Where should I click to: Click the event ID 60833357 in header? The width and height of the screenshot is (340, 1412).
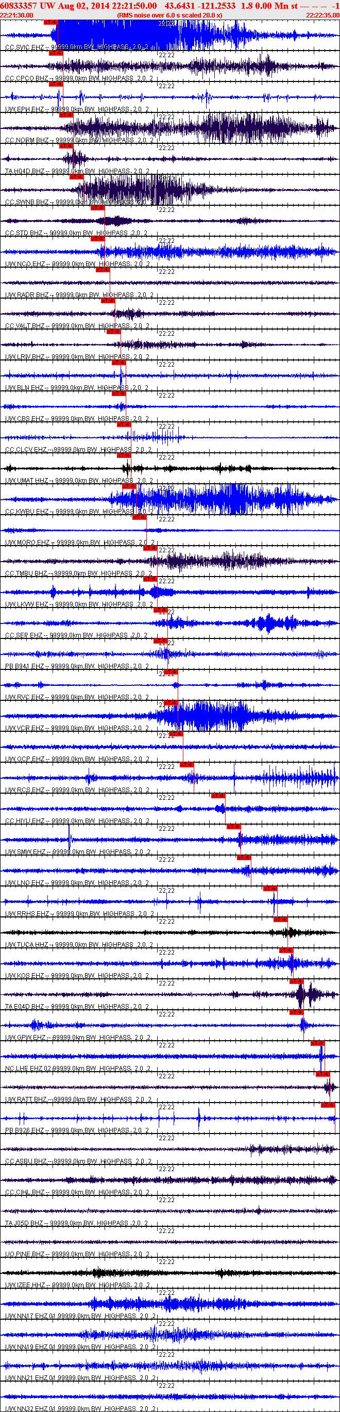(x=19, y=6)
